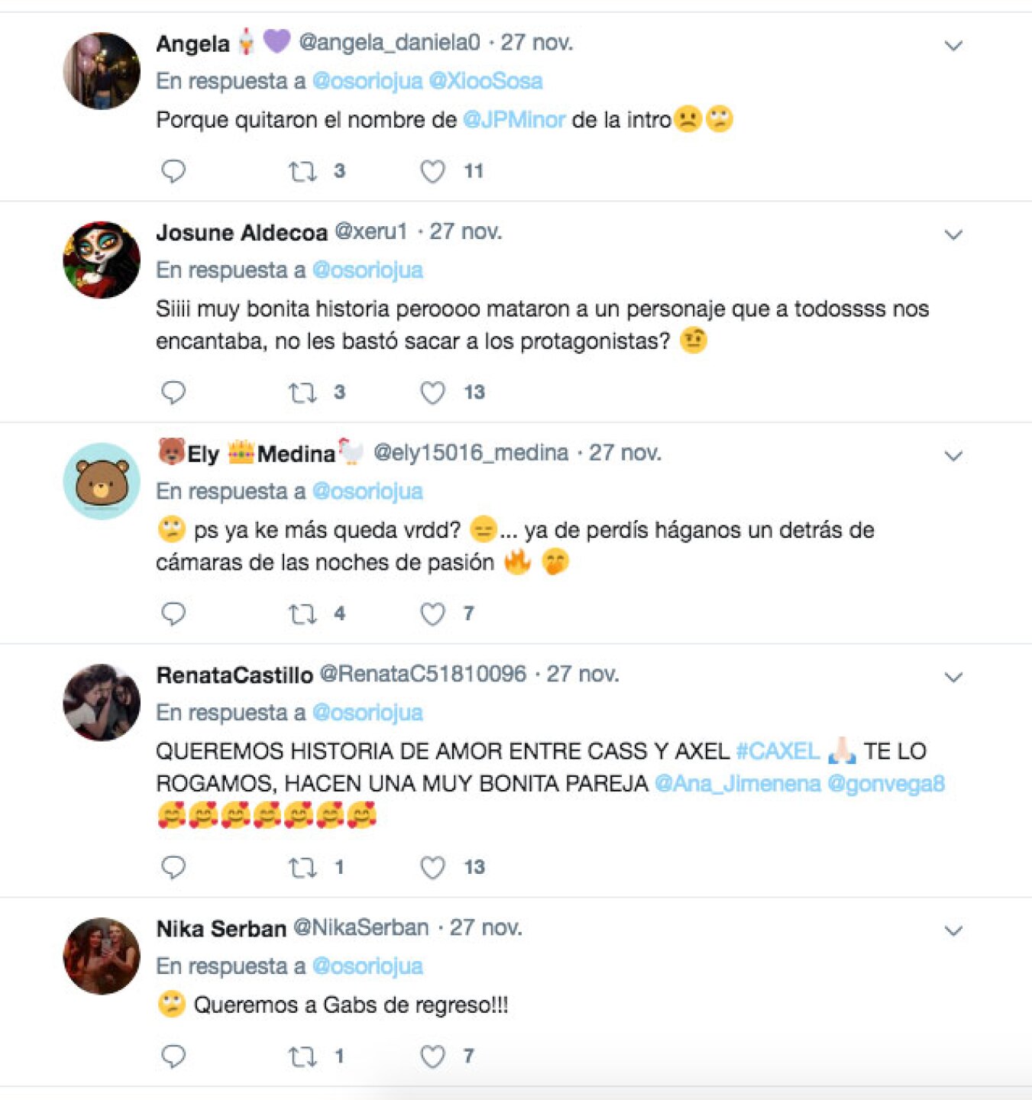Open the chevron menu on Ely Medina's tweet
The image size is (1032, 1100).
click(x=953, y=456)
